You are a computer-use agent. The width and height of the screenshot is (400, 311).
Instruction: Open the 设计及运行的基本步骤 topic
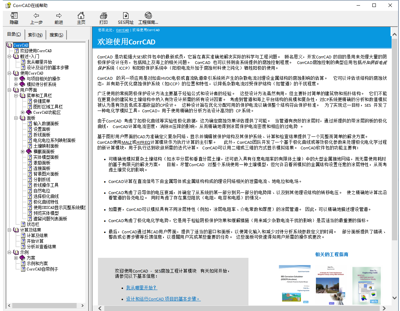coord(48,68)
